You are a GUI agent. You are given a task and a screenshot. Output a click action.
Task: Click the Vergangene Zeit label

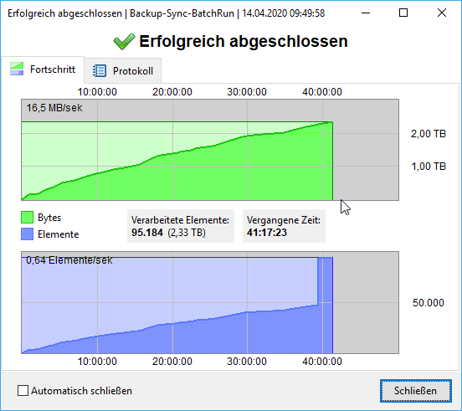pos(284,220)
